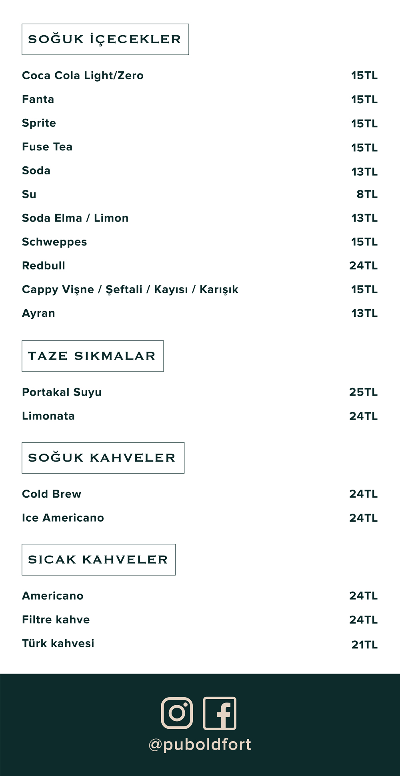Click the Instagram icon in footer
Image resolution: width=400 pixels, height=776 pixels.
pyautogui.click(x=177, y=713)
